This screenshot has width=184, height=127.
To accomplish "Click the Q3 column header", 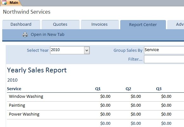I will point(159,89).
